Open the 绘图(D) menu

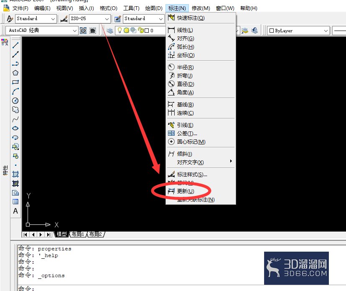(154, 8)
